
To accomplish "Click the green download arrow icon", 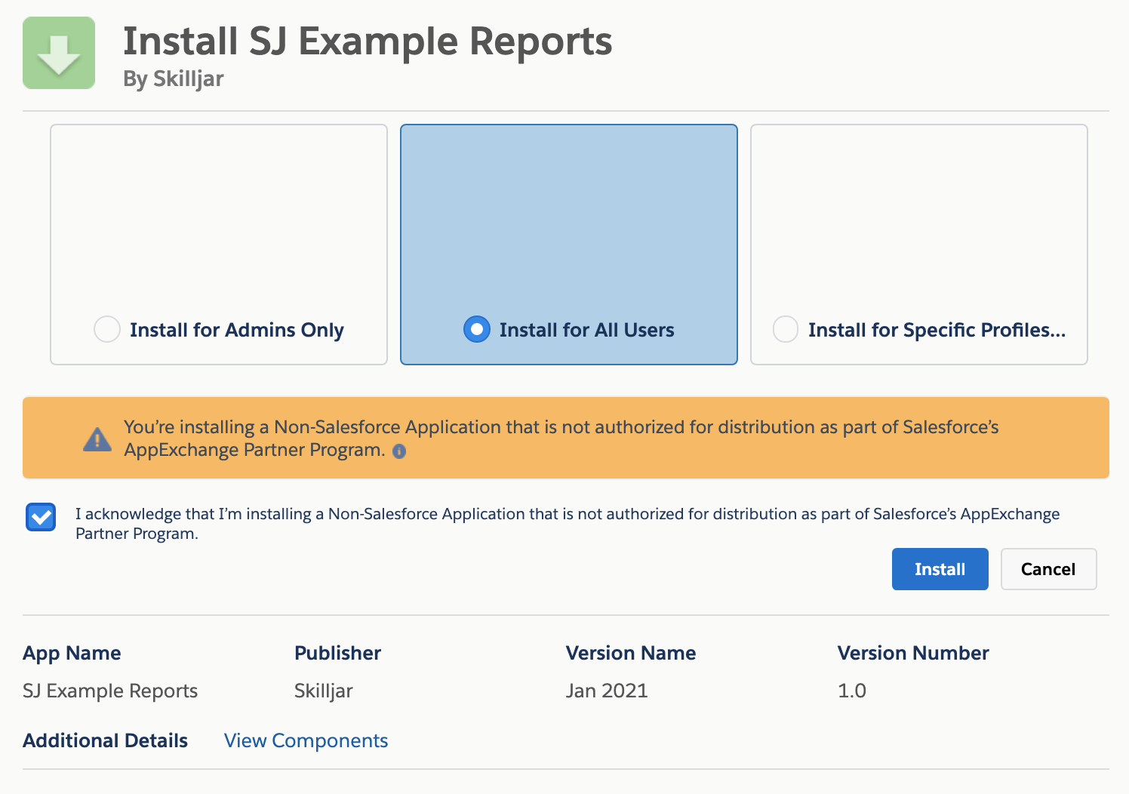I will pyautogui.click(x=59, y=53).
